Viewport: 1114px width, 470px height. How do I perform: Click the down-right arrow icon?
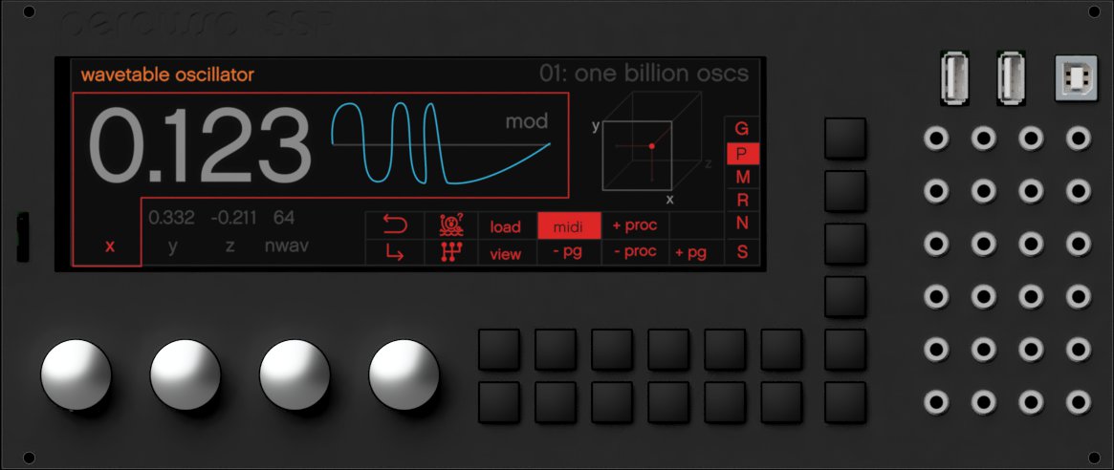coord(395,253)
